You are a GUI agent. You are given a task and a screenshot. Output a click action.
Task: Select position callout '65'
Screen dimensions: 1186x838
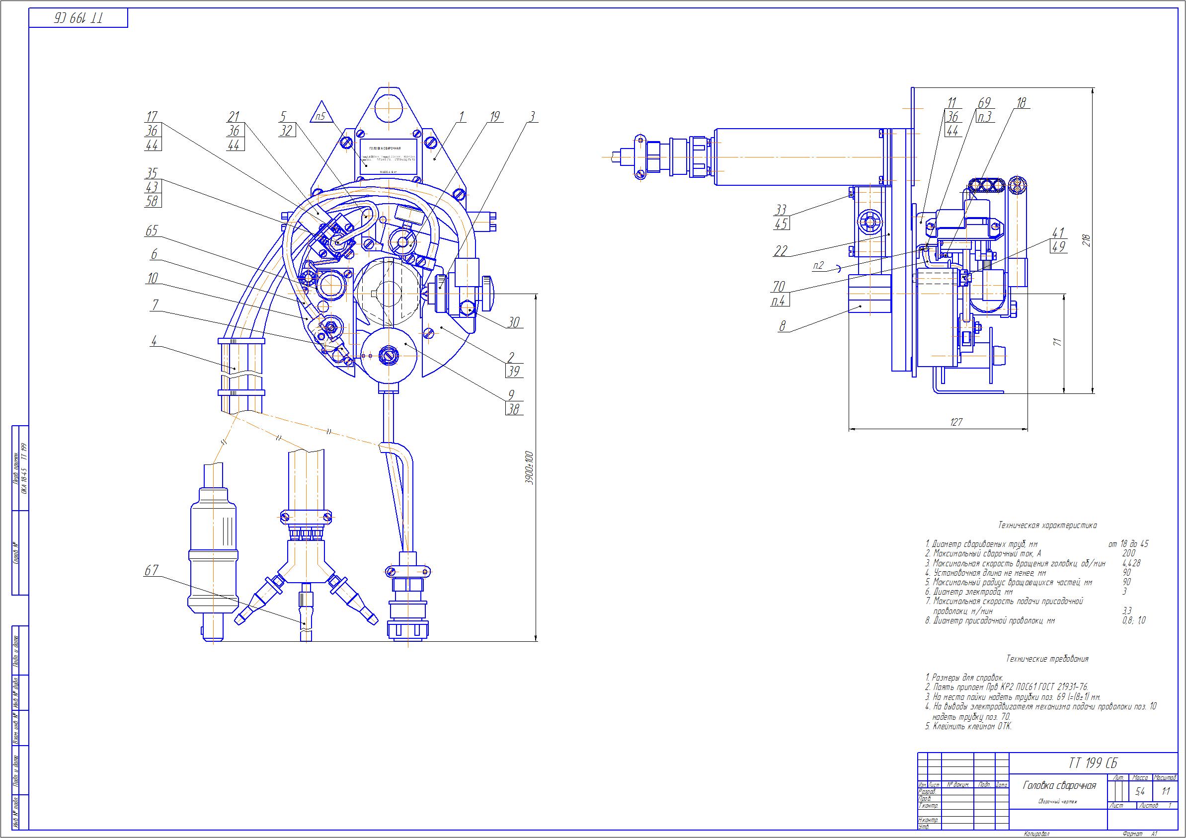pos(152,230)
